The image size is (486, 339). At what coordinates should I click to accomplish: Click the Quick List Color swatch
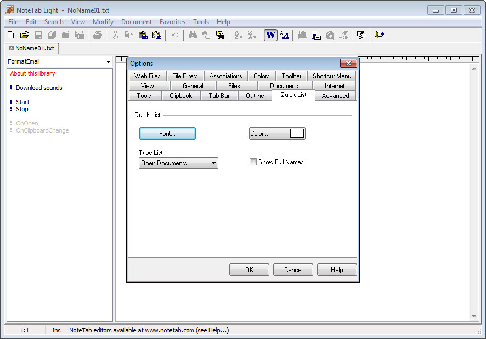pyautogui.click(x=297, y=134)
